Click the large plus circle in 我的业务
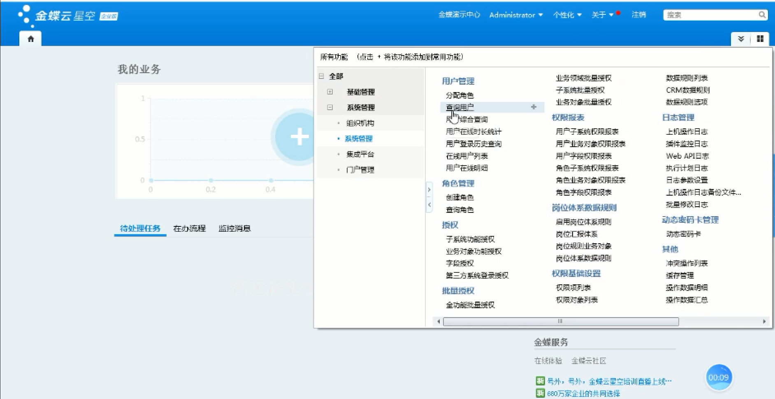This screenshot has width=775, height=399. coord(299,137)
